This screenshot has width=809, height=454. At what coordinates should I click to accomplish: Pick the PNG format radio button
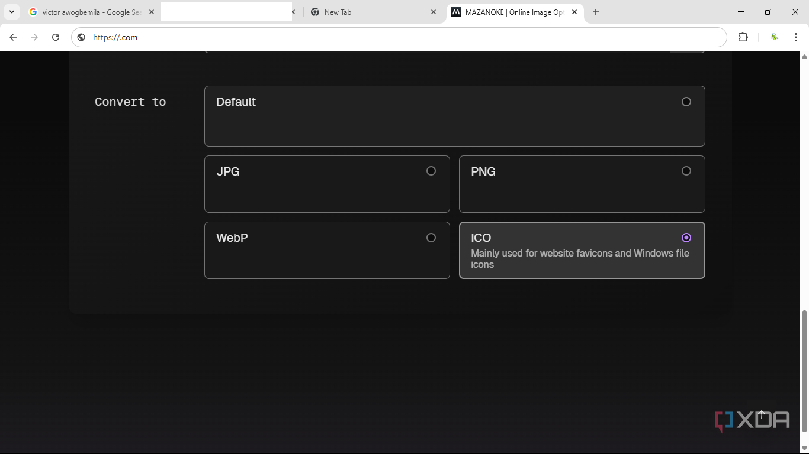click(x=686, y=171)
